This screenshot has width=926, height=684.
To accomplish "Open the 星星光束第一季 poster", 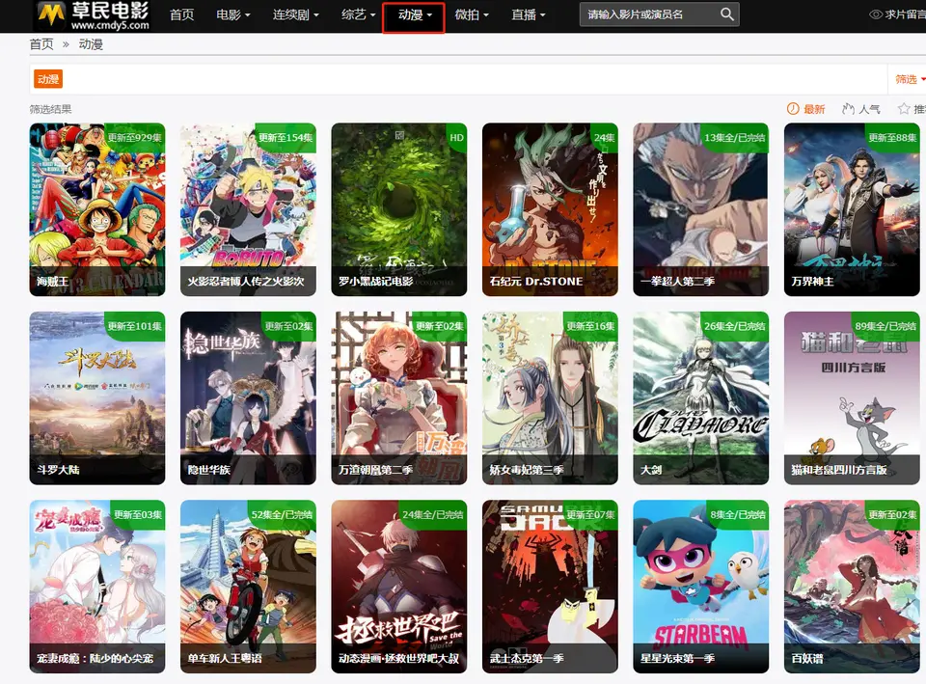I will click(701, 587).
